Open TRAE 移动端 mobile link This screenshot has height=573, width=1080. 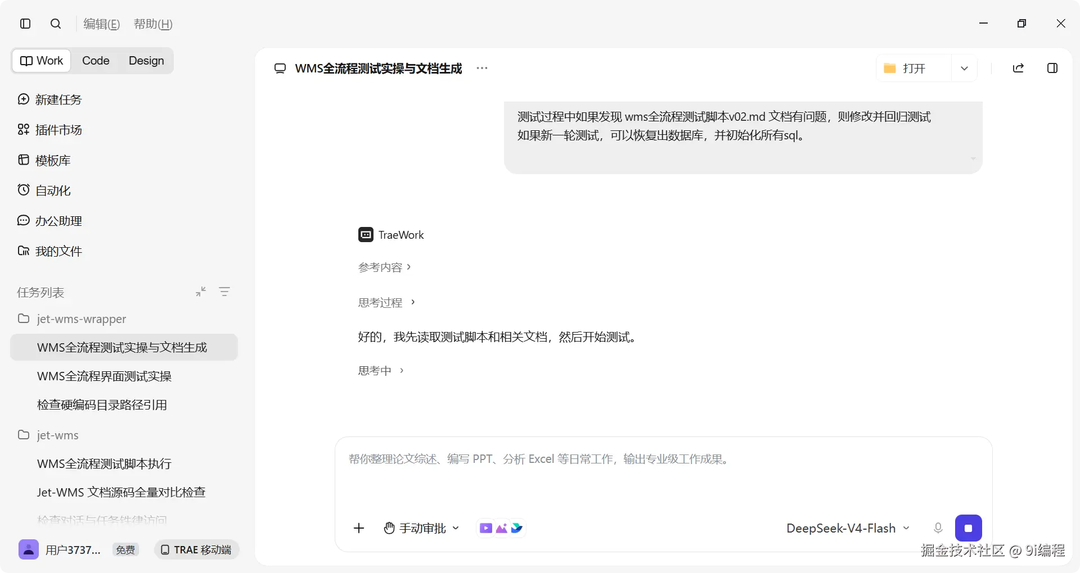click(x=197, y=549)
